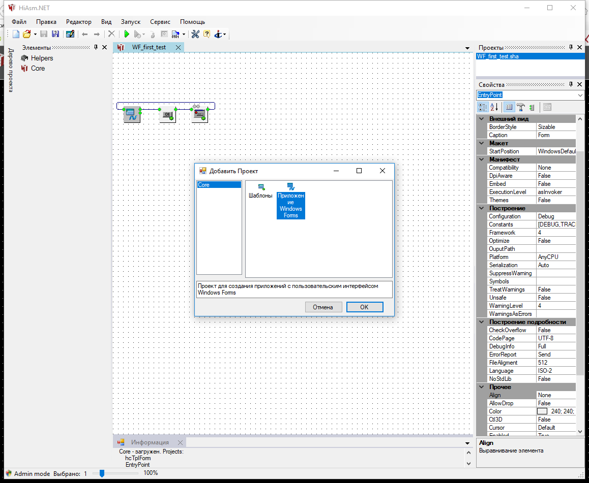Image resolution: width=589 pixels, height=483 pixels.
Task: Show the hammer tab in Свойства
Action: point(521,107)
